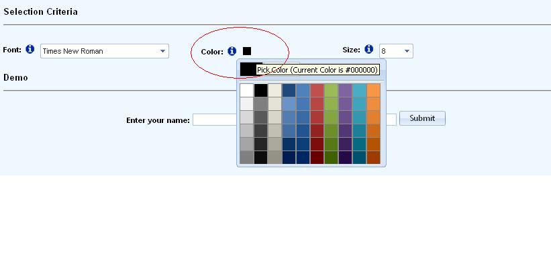The width and height of the screenshot is (551, 258).
Task: Click the info icon beside Font label
Action: tap(30, 49)
